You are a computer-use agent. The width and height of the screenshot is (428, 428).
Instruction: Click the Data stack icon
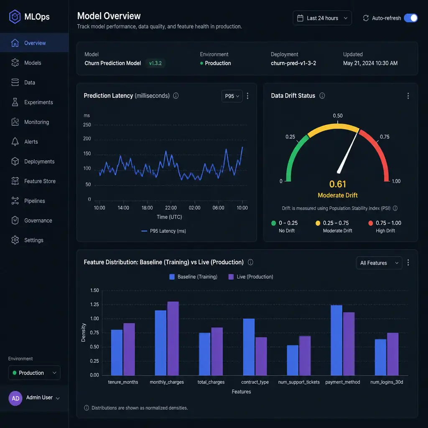click(x=15, y=82)
